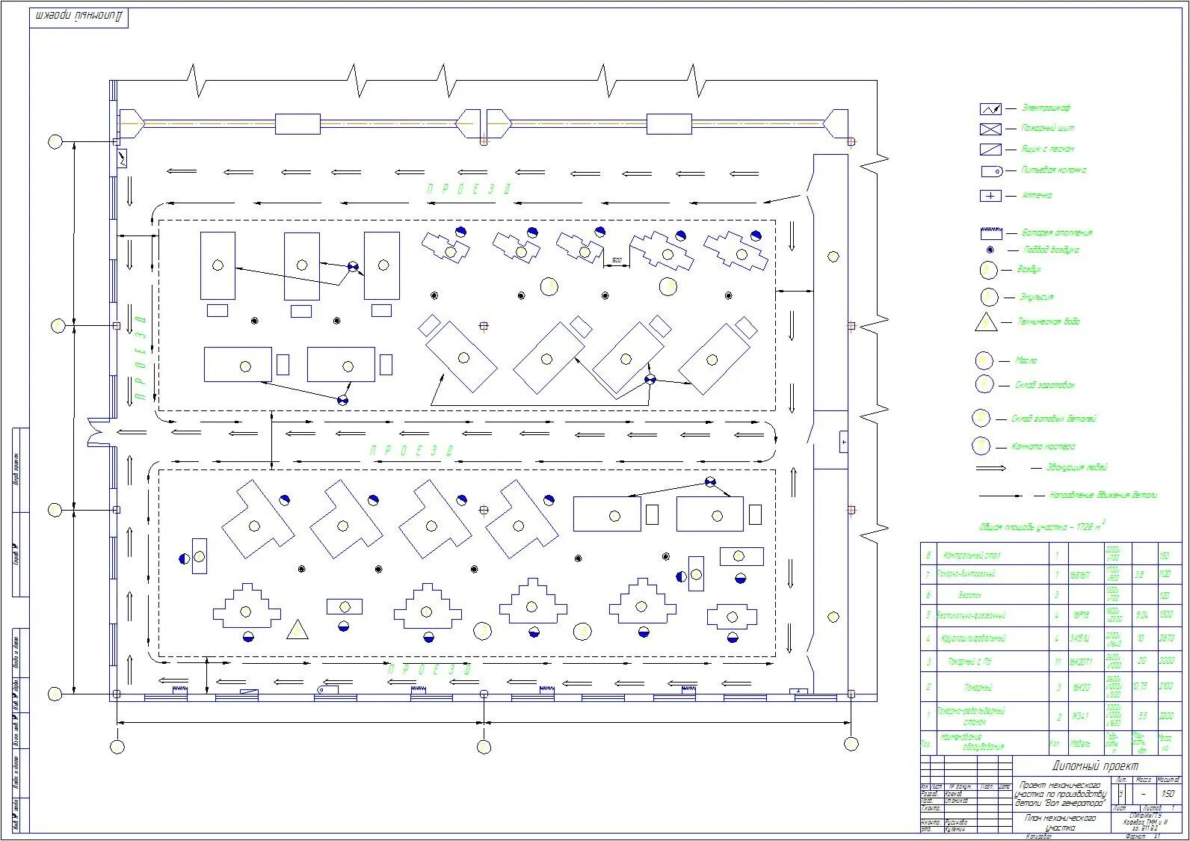Click the Направление движения детали arrow symbol
This screenshot has width=1190, height=841.
pyautogui.click(x=1002, y=496)
